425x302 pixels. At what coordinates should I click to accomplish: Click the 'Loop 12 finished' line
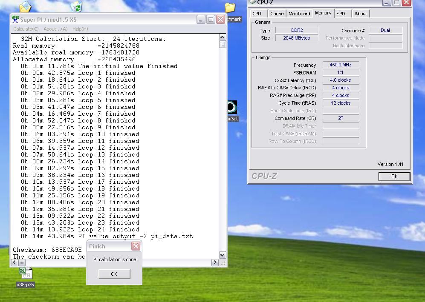(x=80, y=148)
